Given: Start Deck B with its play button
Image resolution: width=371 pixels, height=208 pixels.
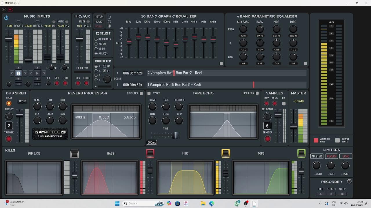Looking at the screenshot, I should pyautogui.click(x=37, y=73).
